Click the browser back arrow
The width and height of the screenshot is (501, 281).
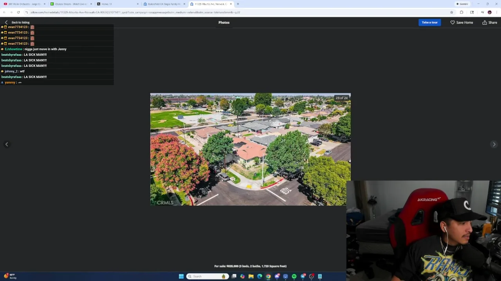[4, 12]
